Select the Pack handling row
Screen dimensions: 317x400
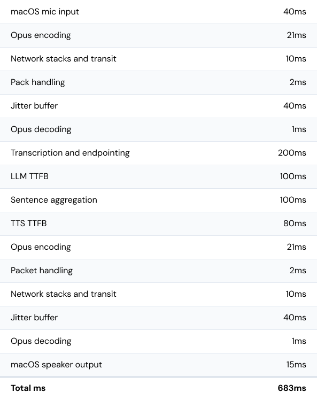point(158,82)
